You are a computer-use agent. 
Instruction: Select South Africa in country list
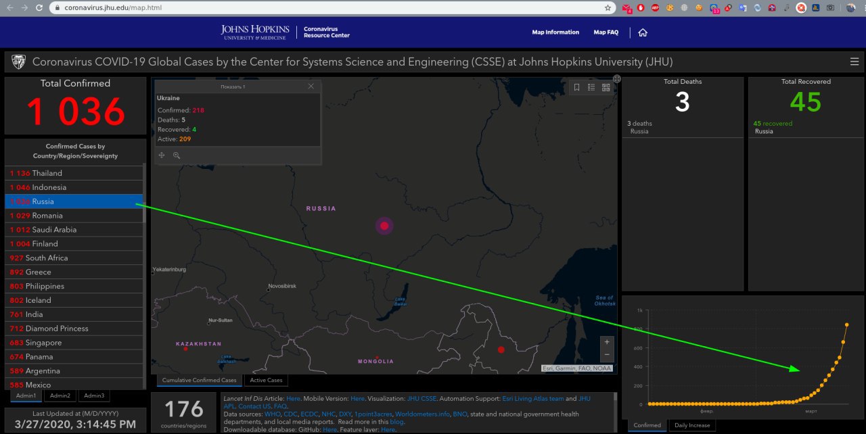[74, 258]
